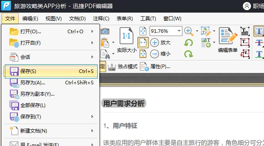This screenshot has height=146, width=264.
Task: Select the typewriter text tool icon
Action: (x=245, y=31)
